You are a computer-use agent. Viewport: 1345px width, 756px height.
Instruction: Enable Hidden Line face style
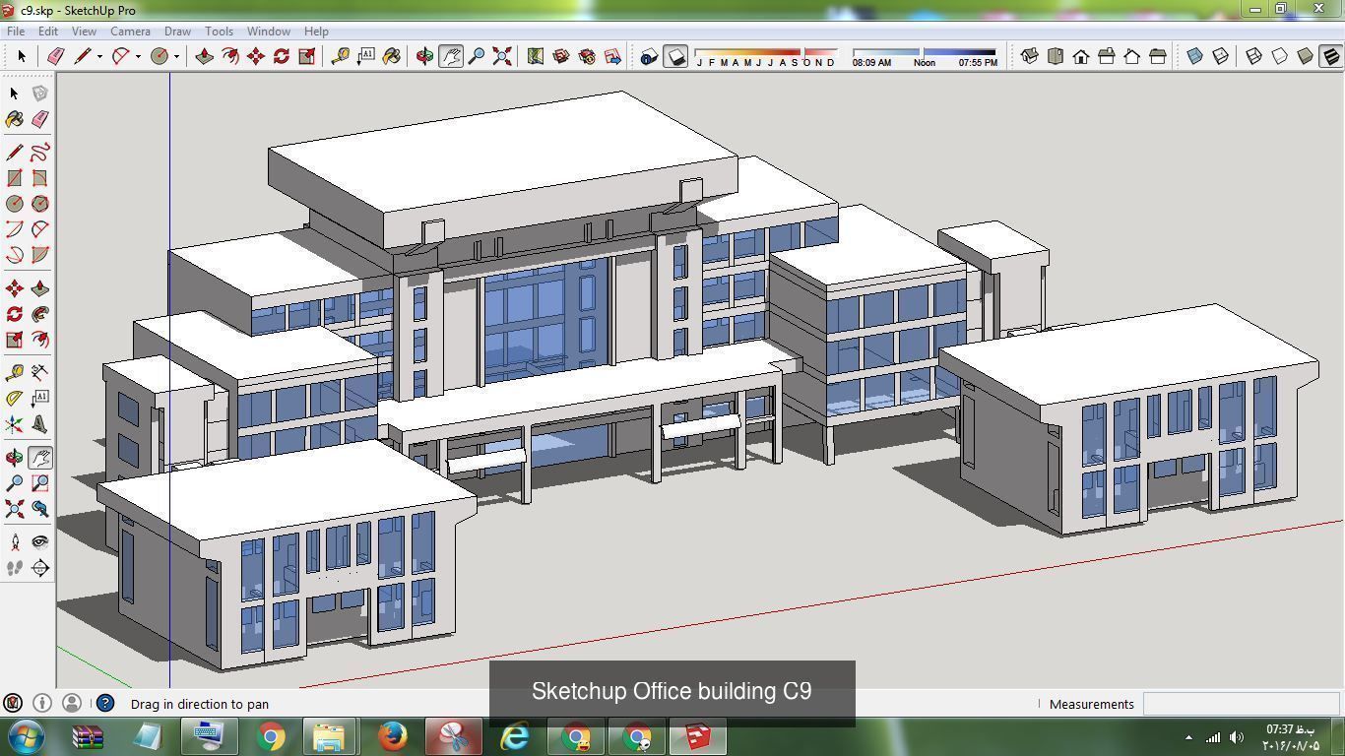click(1279, 56)
